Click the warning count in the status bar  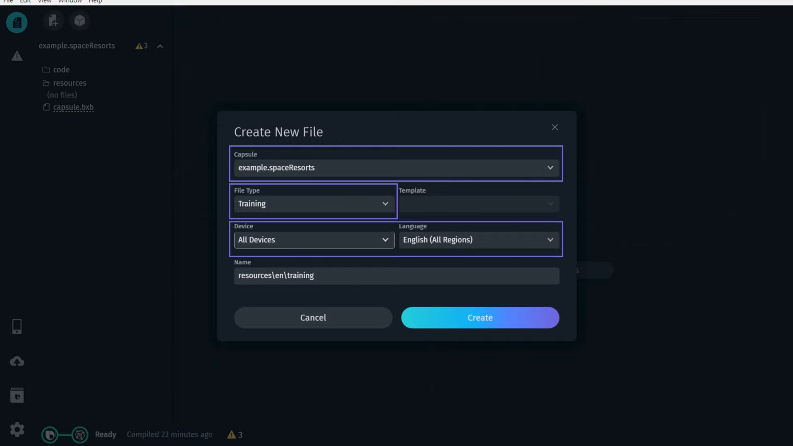(x=235, y=434)
